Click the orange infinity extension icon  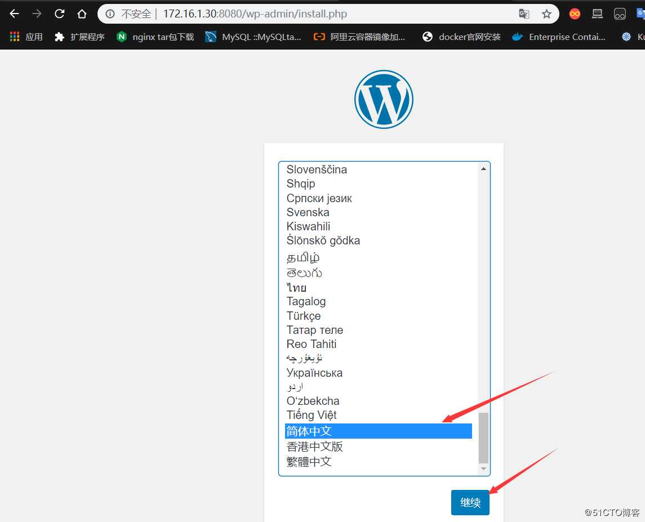575,14
